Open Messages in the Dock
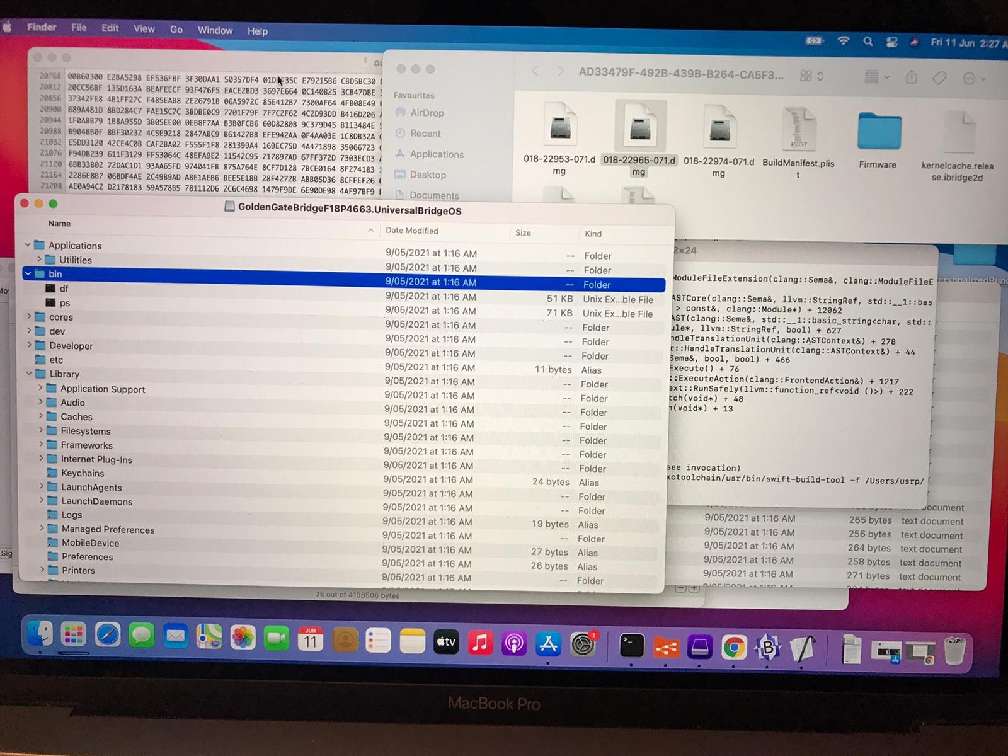This screenshot has width=1008, height=756. 141,636
